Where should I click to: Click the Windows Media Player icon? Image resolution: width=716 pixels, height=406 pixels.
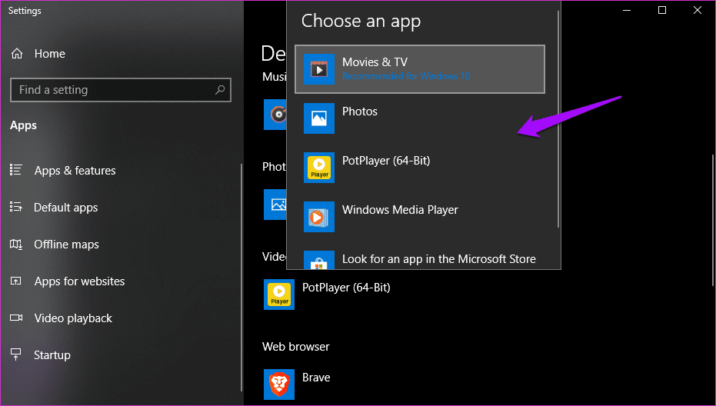[x=319, y=217]
